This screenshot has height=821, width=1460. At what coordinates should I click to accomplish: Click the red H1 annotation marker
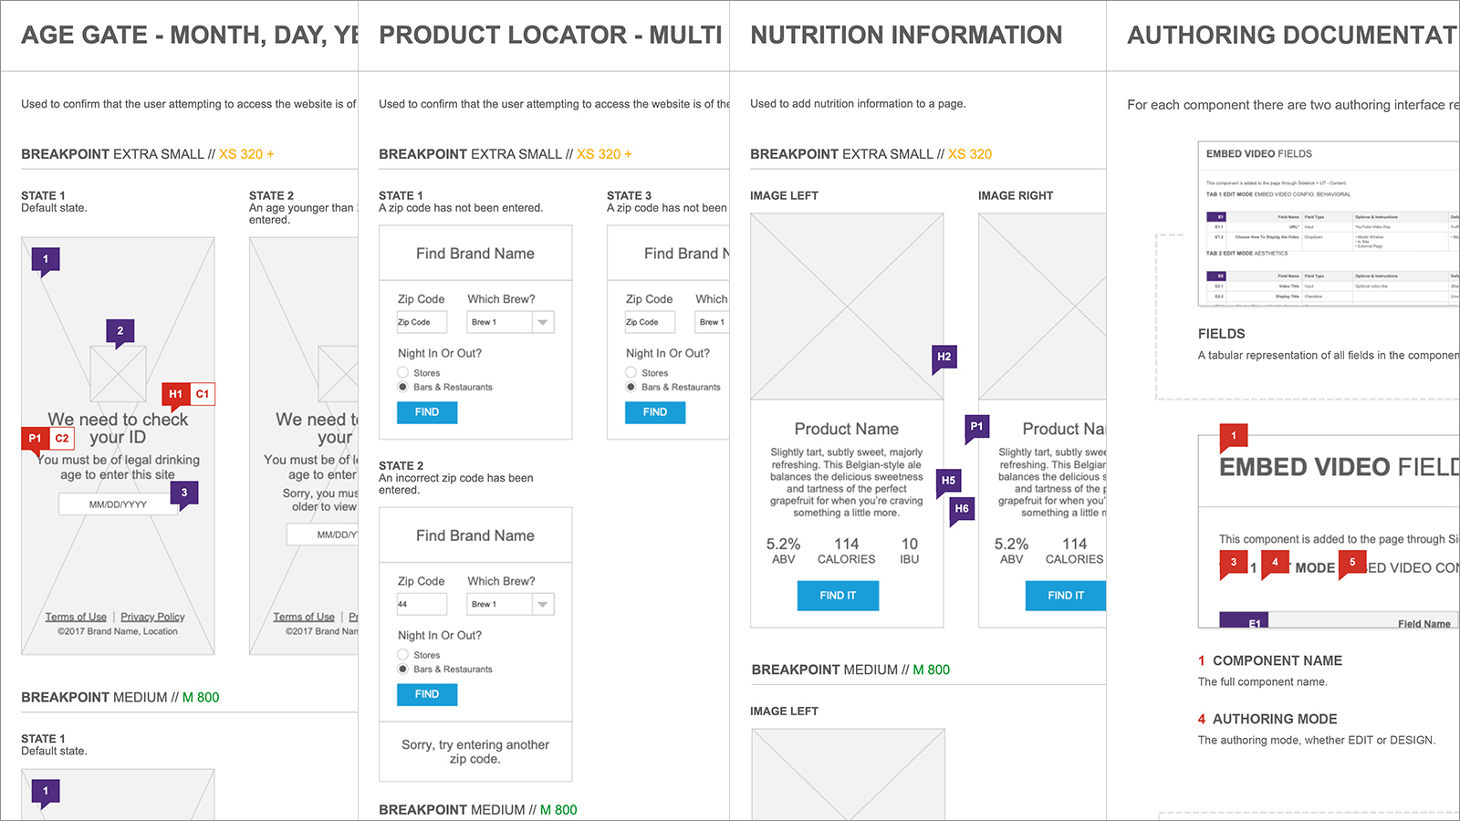point(175,394)
